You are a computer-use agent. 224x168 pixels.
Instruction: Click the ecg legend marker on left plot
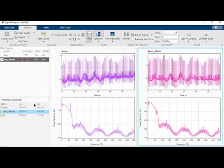pyautogui.click(x=63, y=51)
